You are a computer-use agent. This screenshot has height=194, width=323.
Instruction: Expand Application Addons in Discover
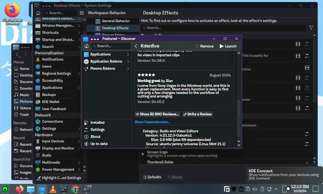tap(128, 61)
